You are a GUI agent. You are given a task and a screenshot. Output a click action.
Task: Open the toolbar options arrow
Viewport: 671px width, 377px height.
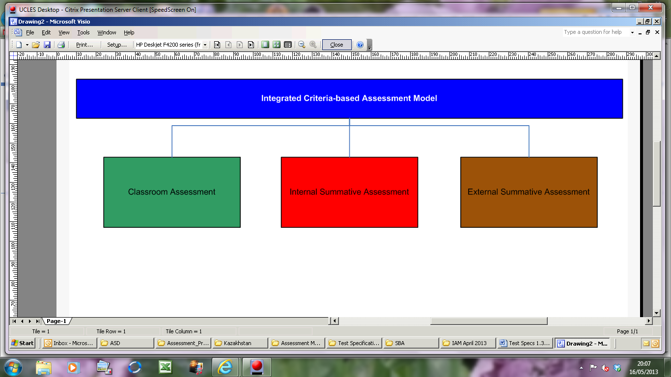[370, 45]
